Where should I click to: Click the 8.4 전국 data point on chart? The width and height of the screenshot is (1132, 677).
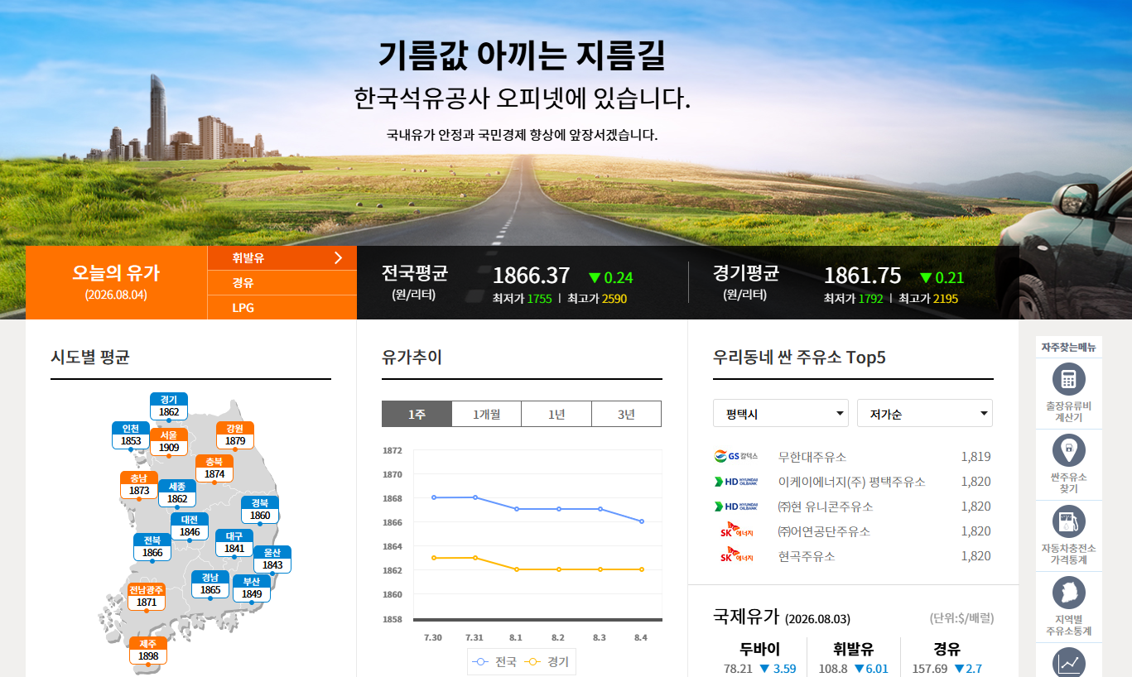642,521
